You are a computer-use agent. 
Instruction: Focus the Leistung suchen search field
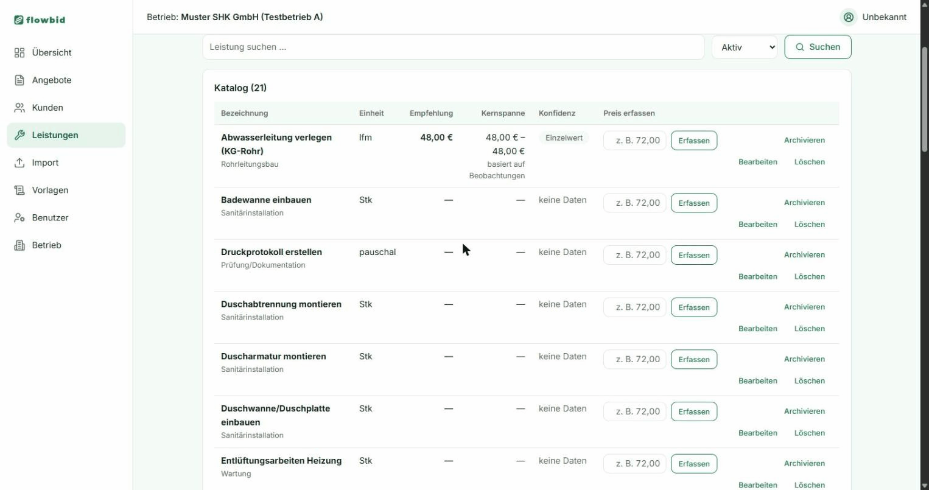[x=454, y=47]
